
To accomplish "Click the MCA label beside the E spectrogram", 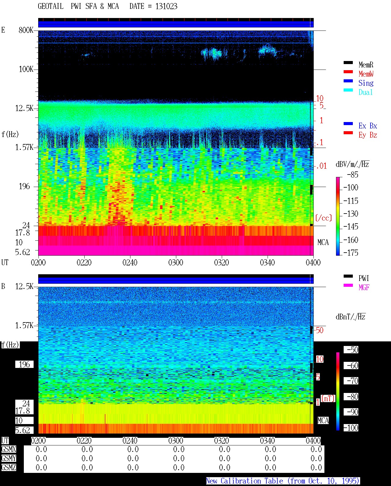I will click(323, 243).
